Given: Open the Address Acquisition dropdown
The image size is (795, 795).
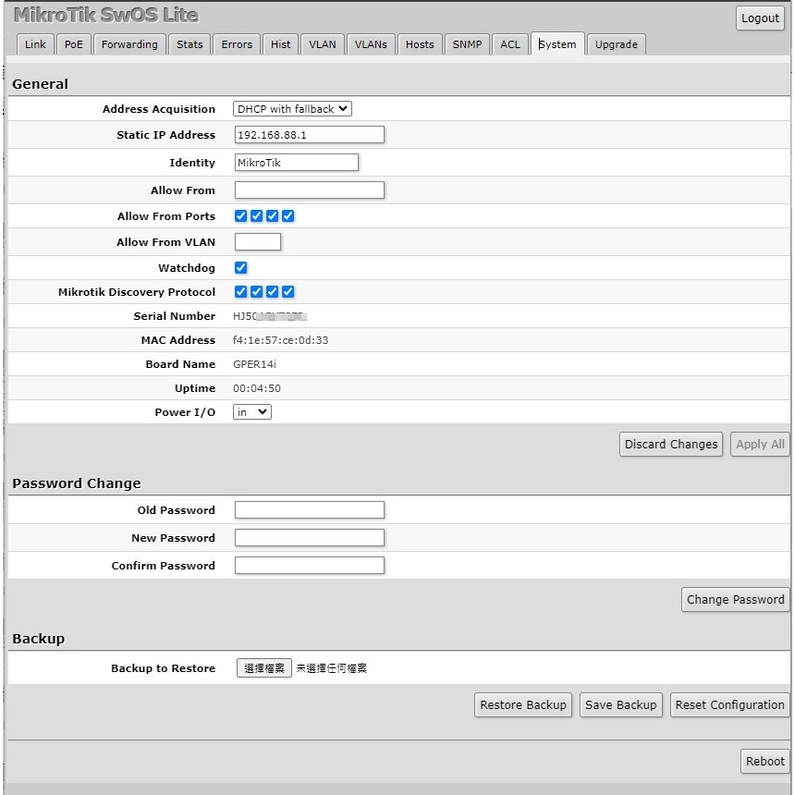Looking at the screenshot, I should (292, 109).
